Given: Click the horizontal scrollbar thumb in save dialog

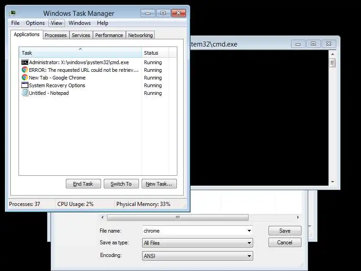Looking at the screenshot, I should [x=178, y=217].
